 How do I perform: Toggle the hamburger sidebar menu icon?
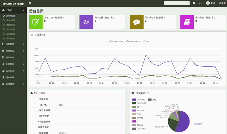coord(30,3)
